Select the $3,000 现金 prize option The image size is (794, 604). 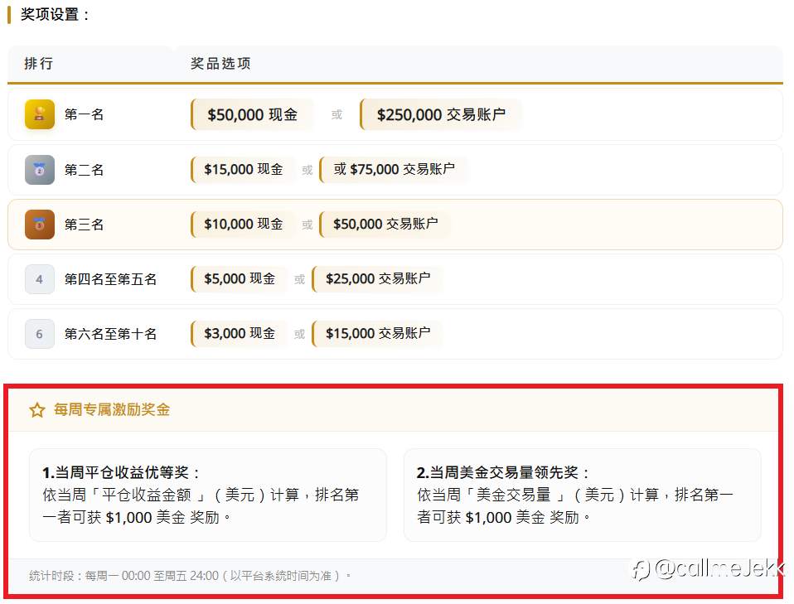coord(239,333)
